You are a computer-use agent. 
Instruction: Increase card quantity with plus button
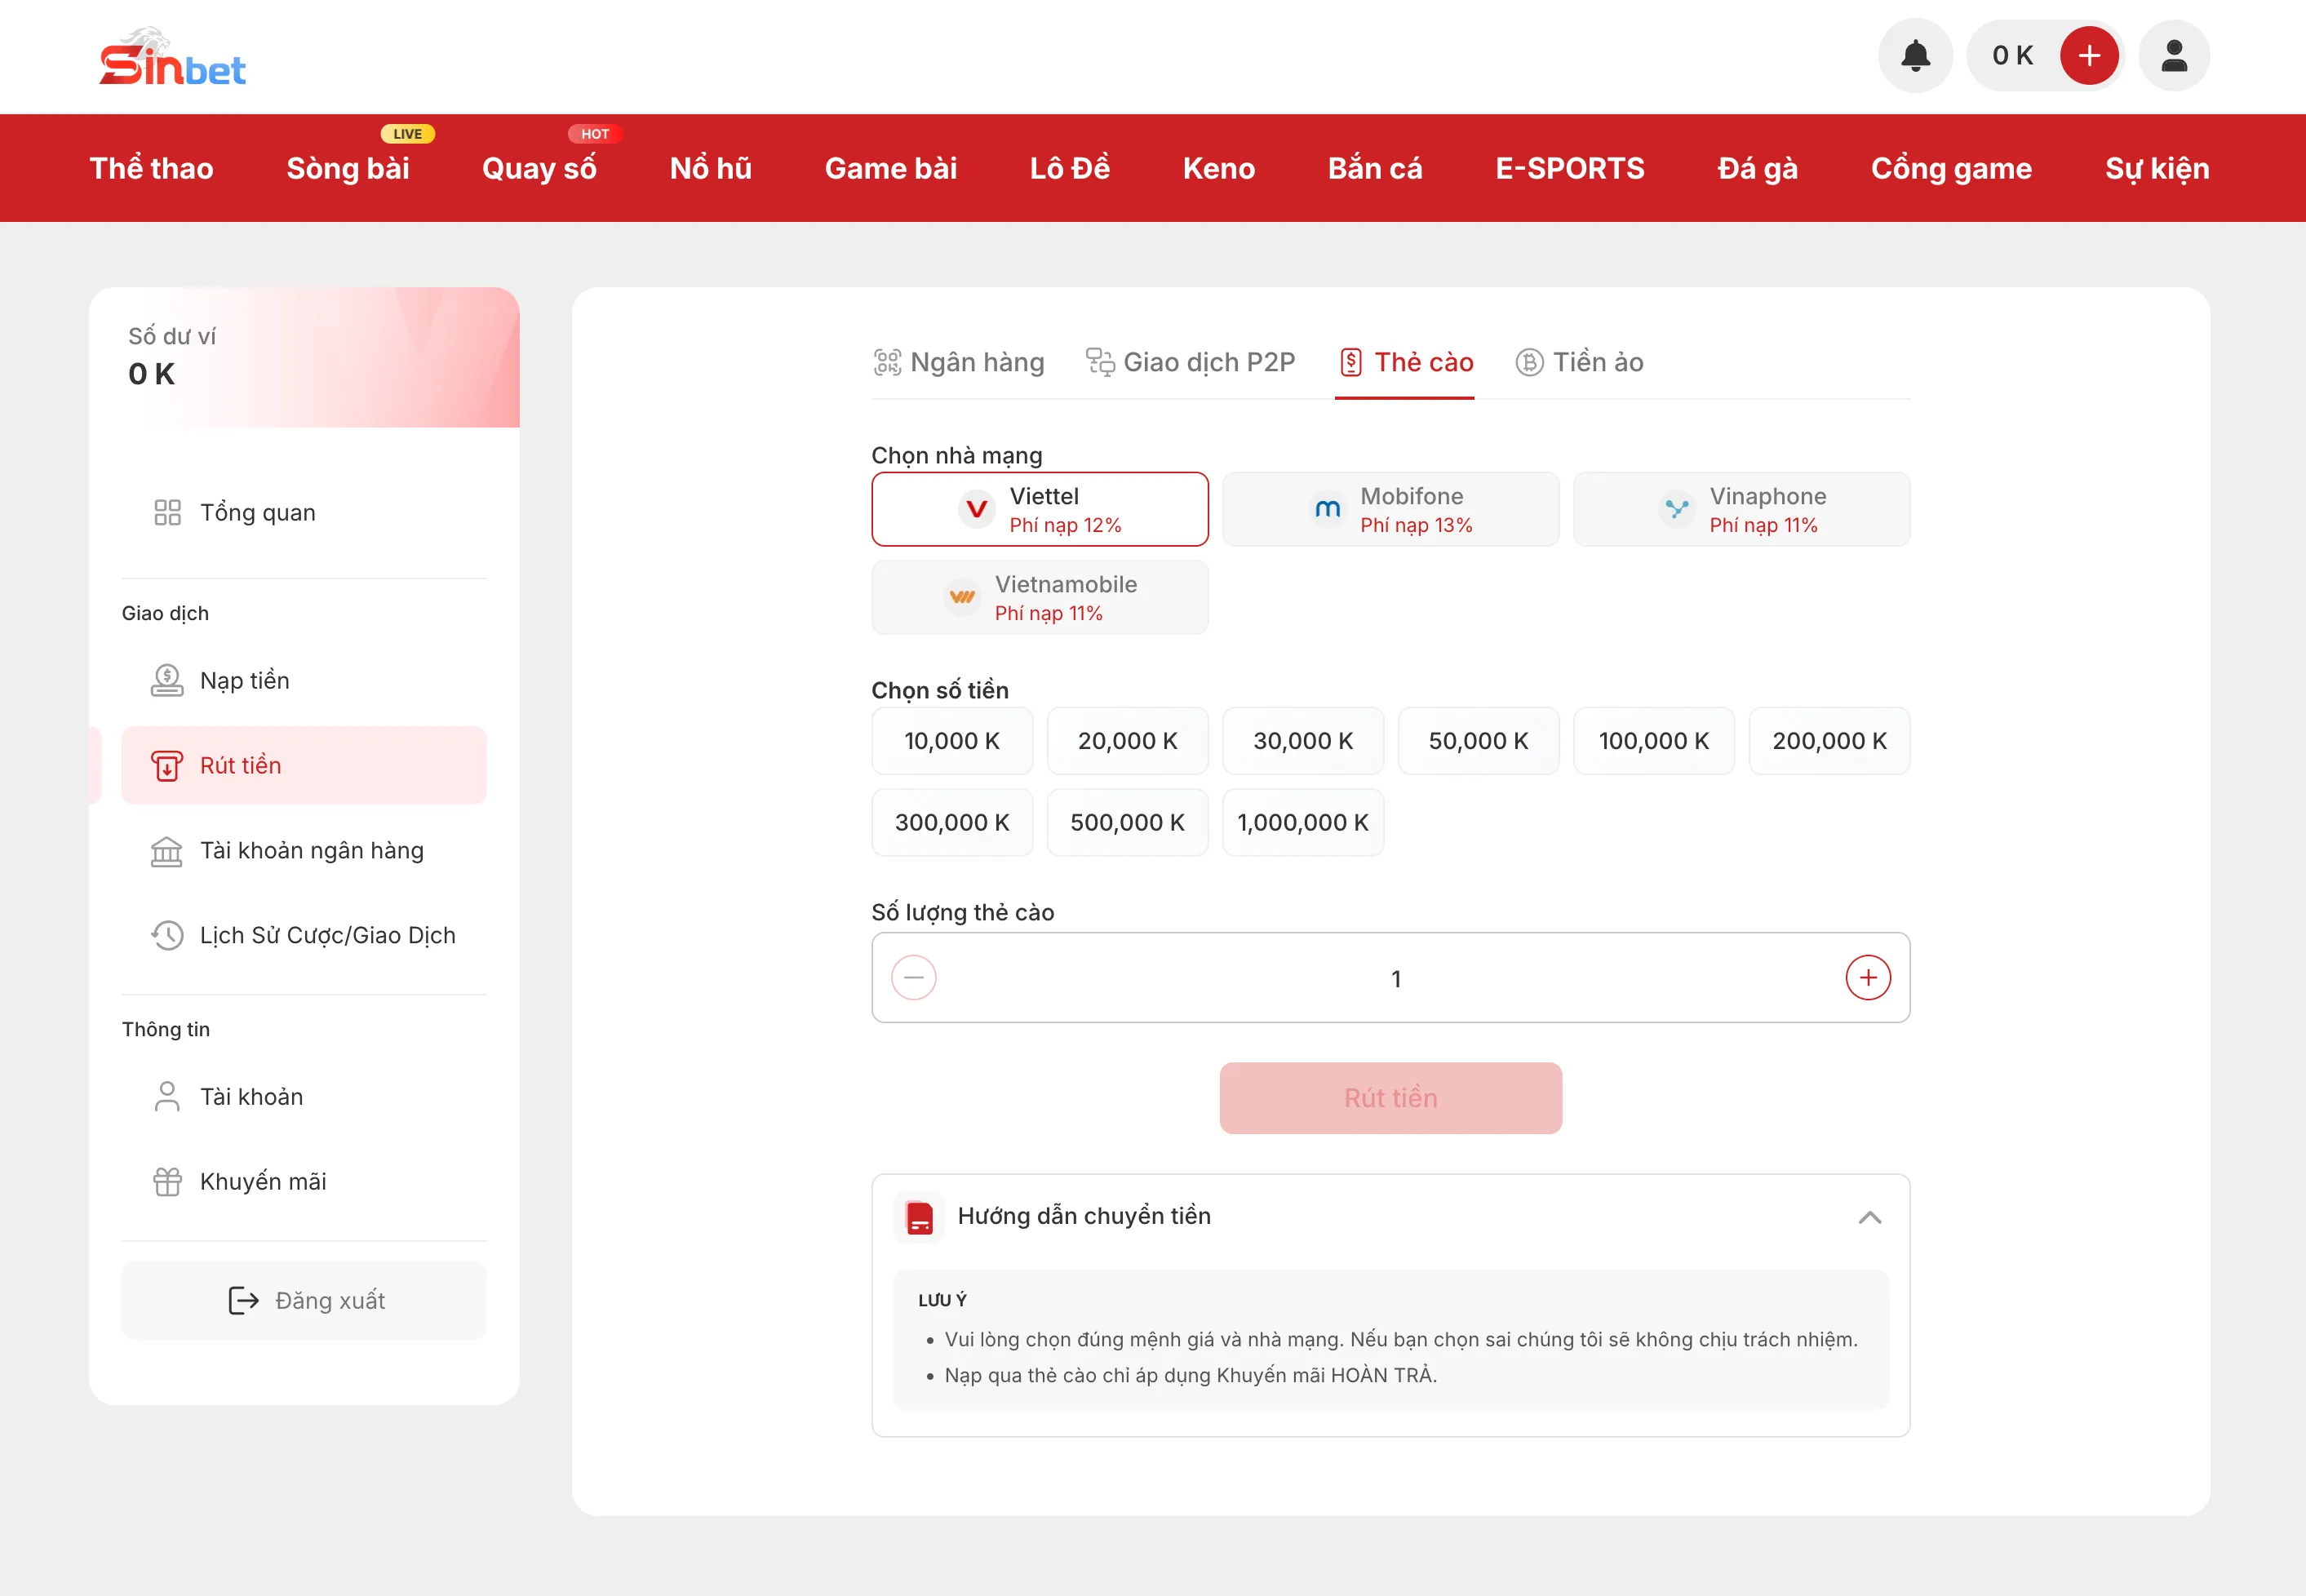[x=1868, y=978]
